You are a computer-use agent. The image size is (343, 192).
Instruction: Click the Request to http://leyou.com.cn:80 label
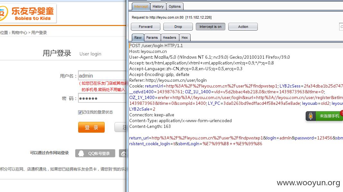[x=172, y=17]
